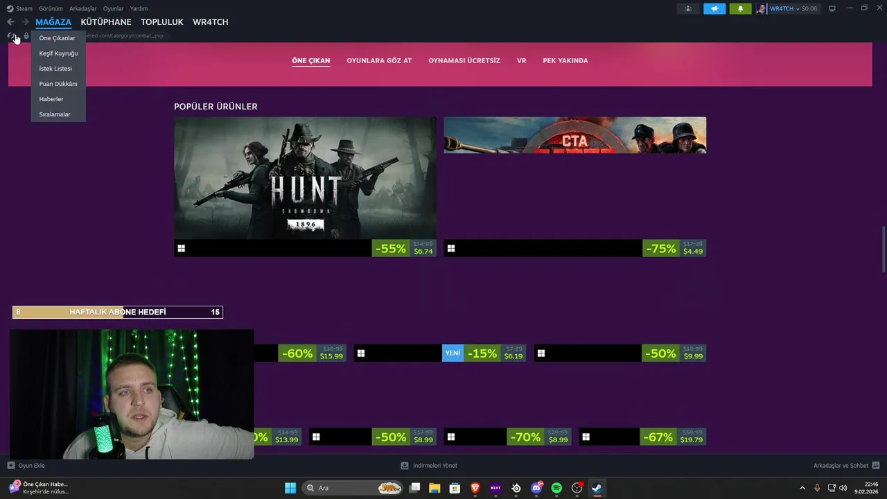The width and height of the screenshot is (887, 499).
Task: Click the WR4TCH profile avatar
Action: click(762, 8)
